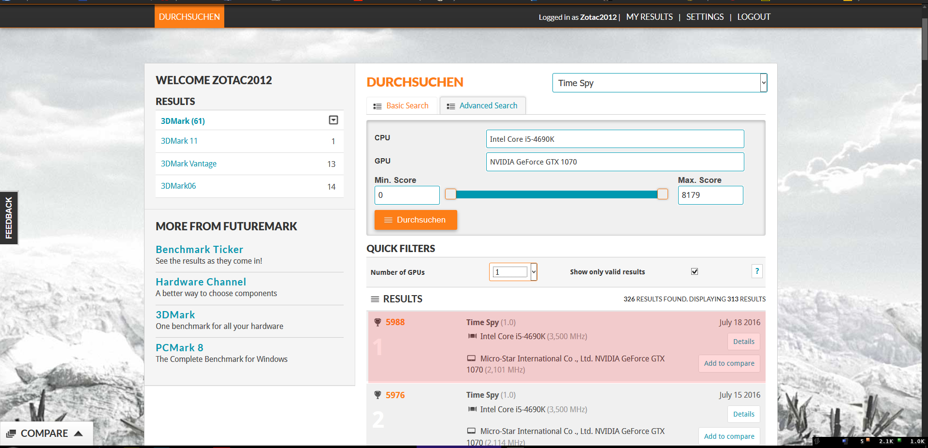Open the Time Spy benchmark dropdown

(x=660, y=83)
